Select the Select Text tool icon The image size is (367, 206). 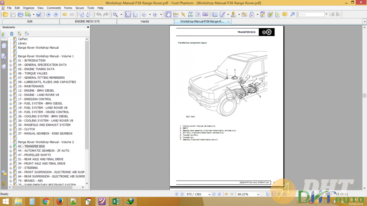(198, 14)
